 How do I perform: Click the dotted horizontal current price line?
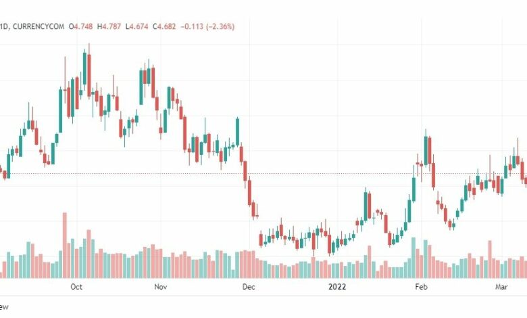[x=263, y=174]
